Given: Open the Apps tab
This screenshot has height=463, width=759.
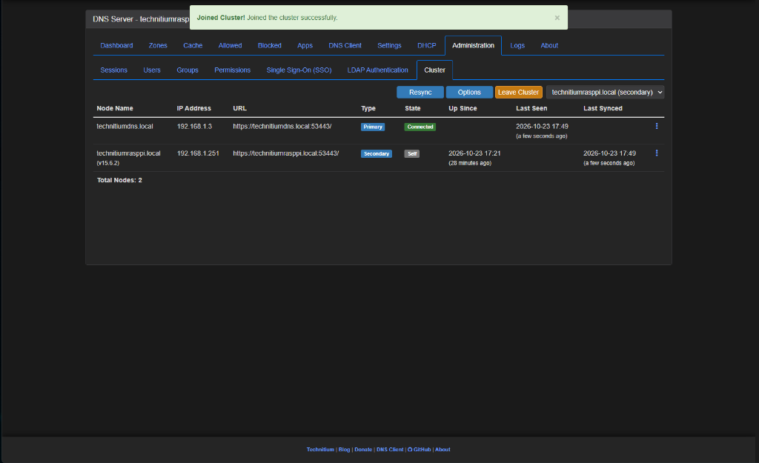Looking at the screenshot, I should coord(305,45).
